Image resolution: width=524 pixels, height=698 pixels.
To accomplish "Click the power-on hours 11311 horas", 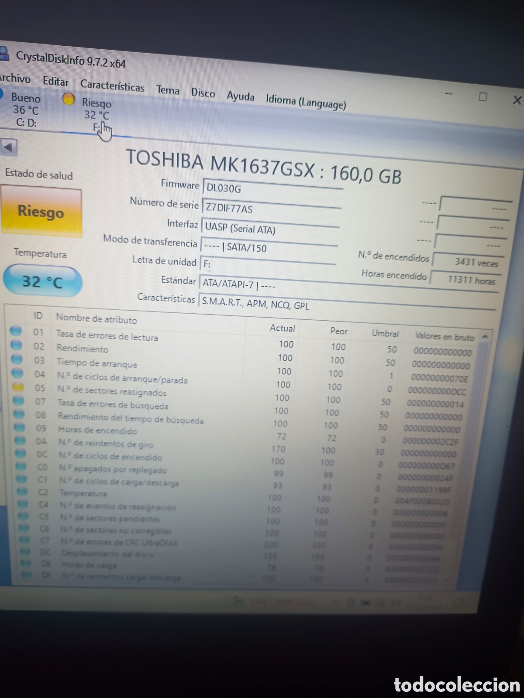I will point(465,280).
